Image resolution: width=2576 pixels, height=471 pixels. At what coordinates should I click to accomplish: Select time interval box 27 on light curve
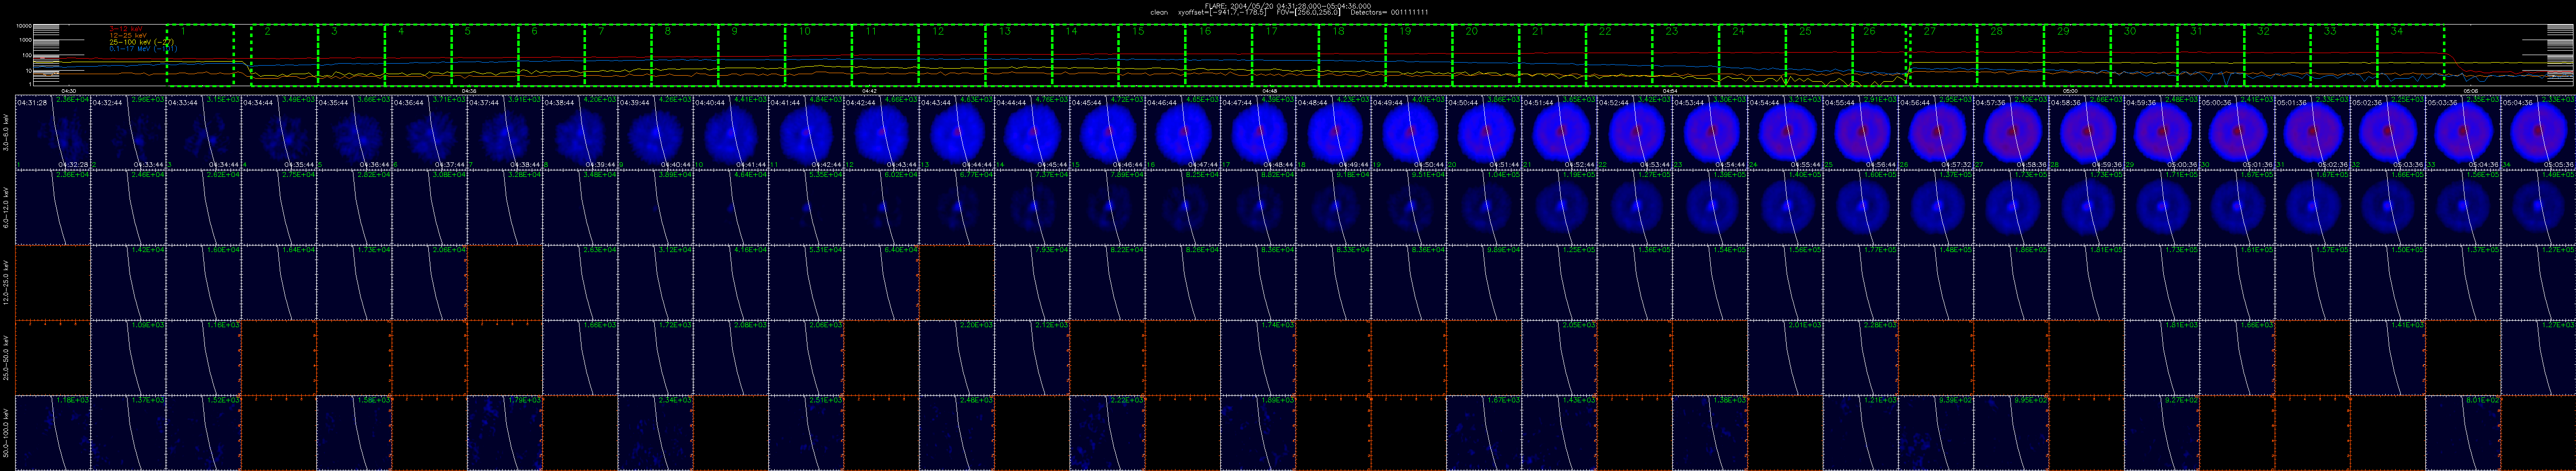1943,55
